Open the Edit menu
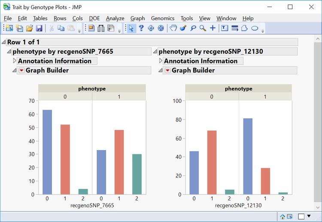Image resolution: width=322 pixels, height=222 pixels. tap(22, 18)
